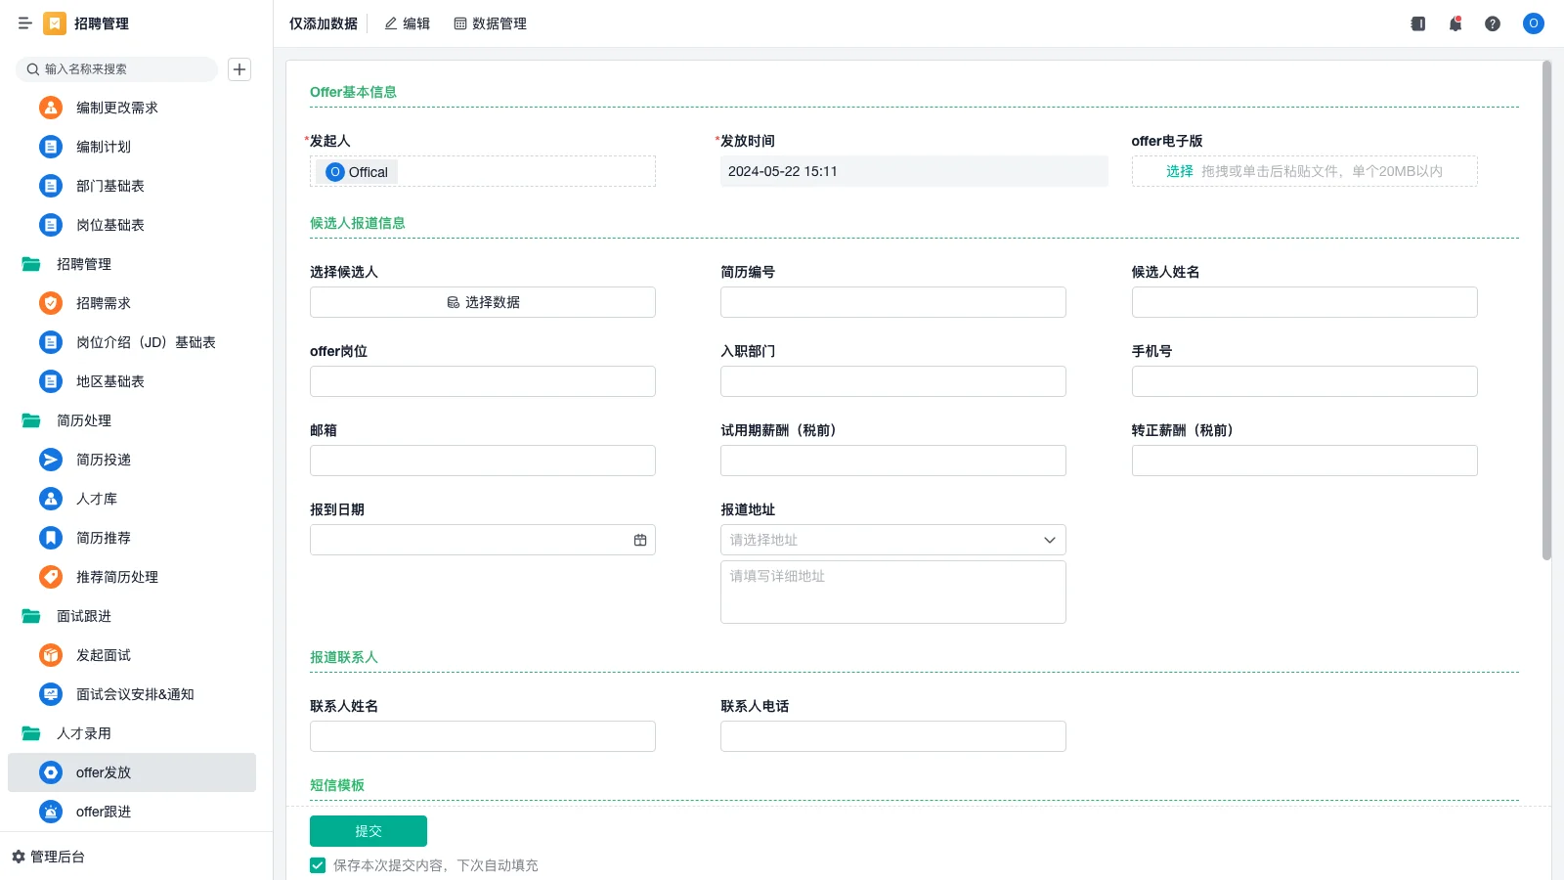Open the 请选择地址 dropdown
1564x880 pixels.
(x=891, y=539)
